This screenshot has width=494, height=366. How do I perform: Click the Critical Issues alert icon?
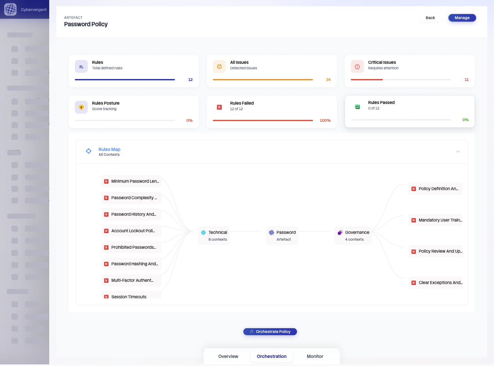pos(357,66)
